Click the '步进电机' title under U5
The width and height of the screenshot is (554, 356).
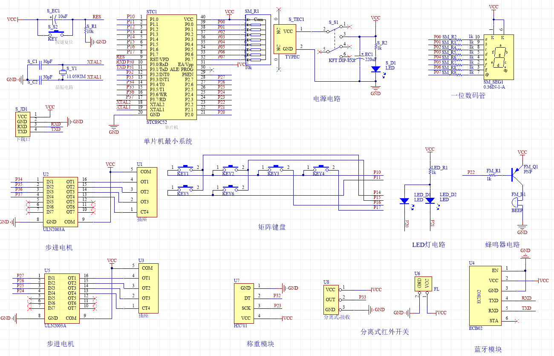(x=61, y=343)
